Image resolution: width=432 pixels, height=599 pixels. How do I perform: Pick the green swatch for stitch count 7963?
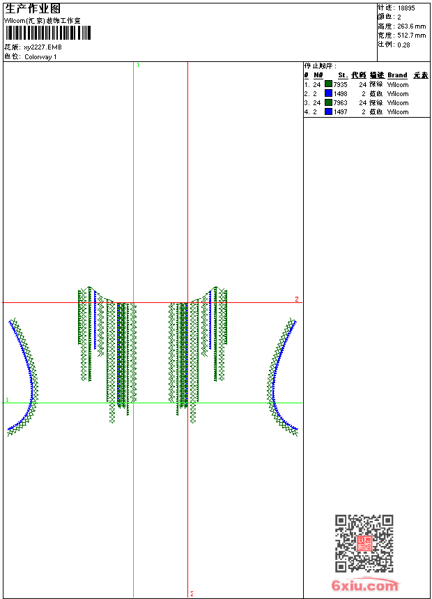328,102
